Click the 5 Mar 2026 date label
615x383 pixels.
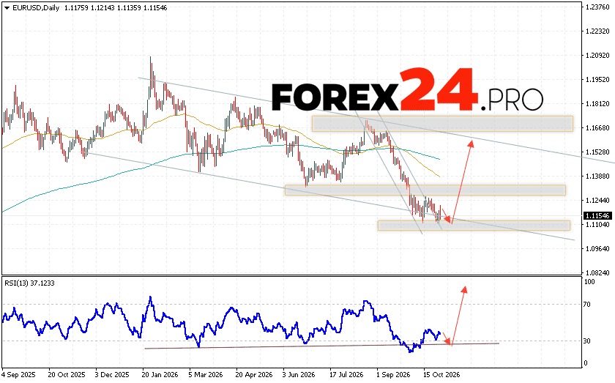206,375
